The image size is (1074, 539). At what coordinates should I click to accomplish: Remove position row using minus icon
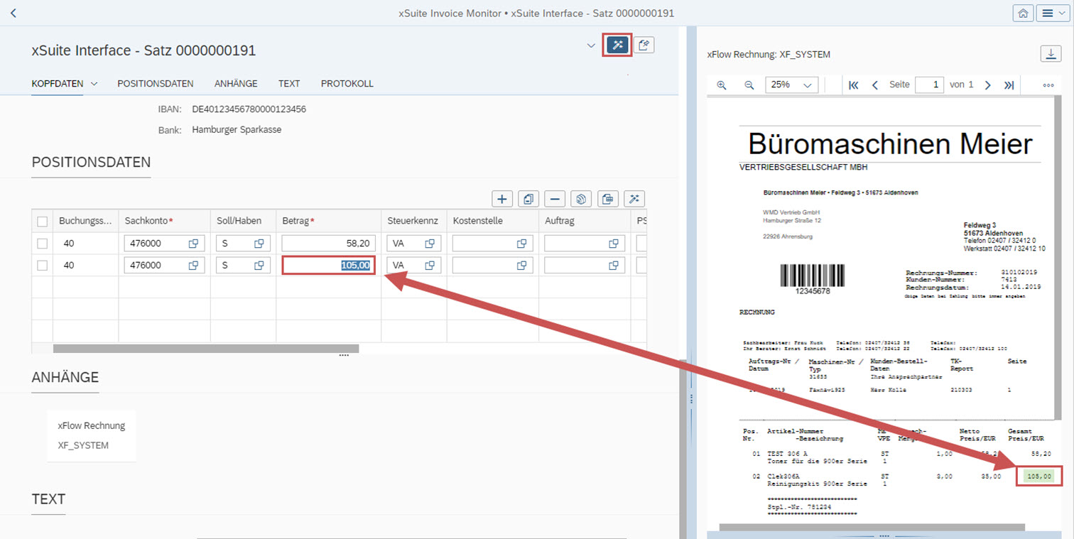click(555, 200)
